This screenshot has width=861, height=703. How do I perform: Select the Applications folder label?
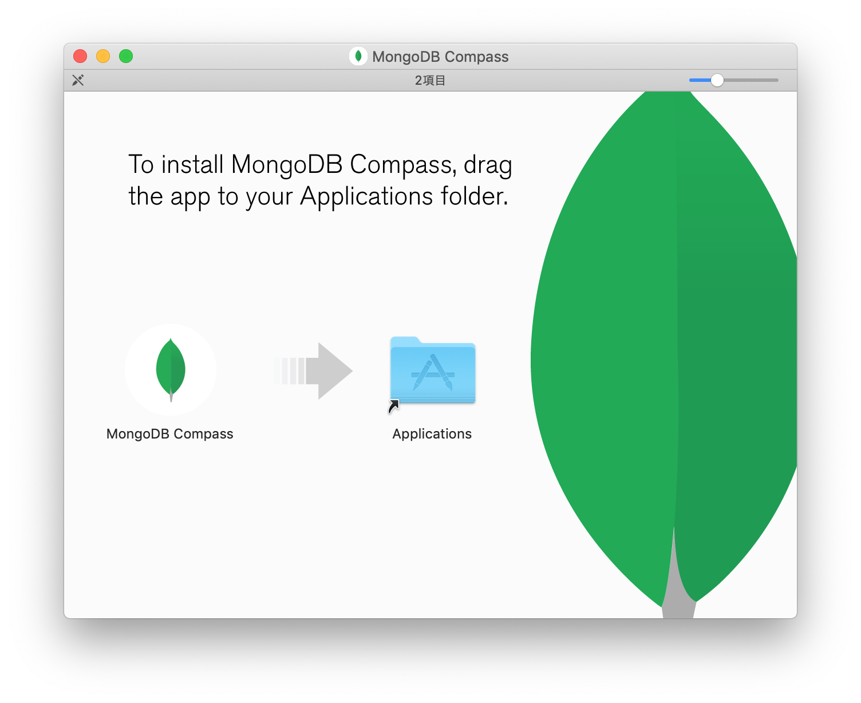(432, 433)
